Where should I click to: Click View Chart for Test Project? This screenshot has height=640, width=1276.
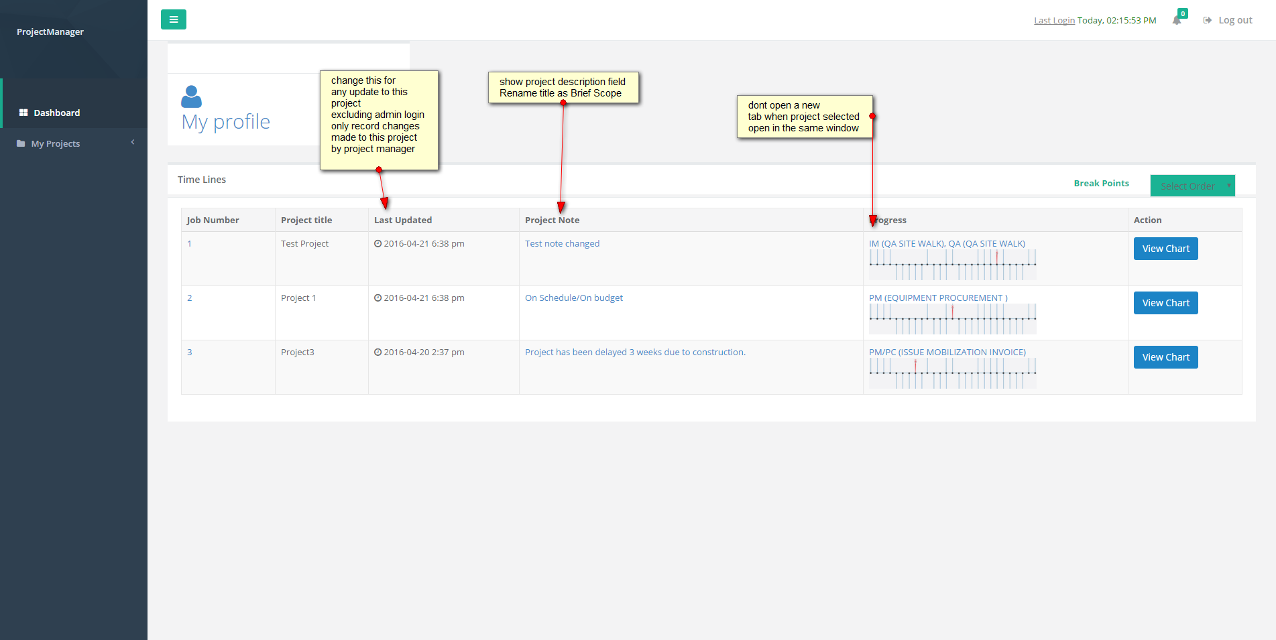1166,249
